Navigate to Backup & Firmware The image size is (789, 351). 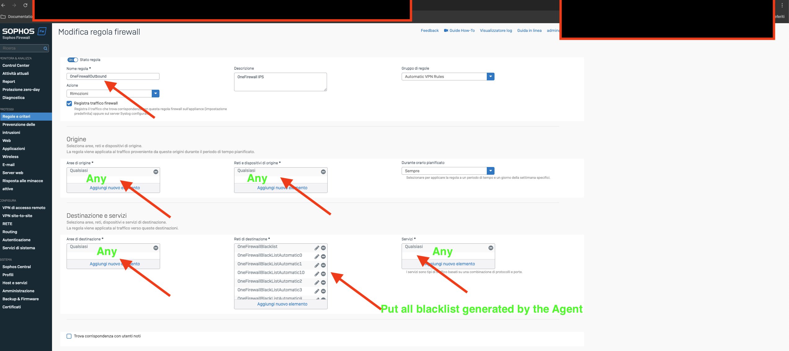click(x=20, y=299)
